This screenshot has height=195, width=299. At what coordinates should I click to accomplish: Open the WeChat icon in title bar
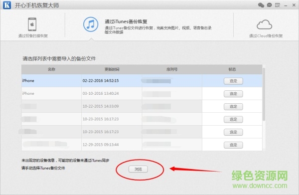point(261,5)
